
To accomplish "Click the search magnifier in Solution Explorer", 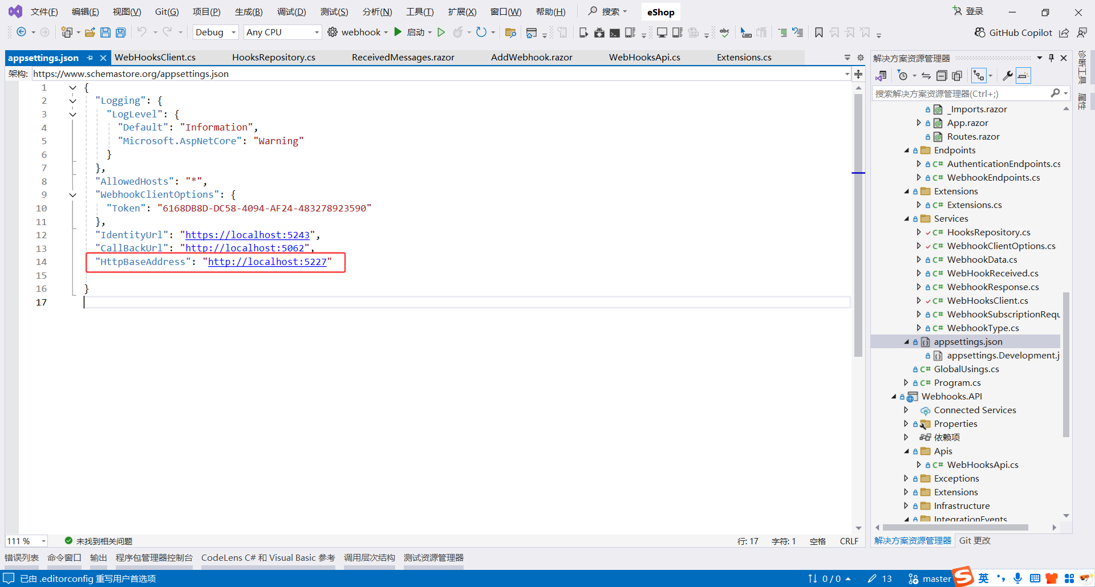I will (x=1056, y=93).
